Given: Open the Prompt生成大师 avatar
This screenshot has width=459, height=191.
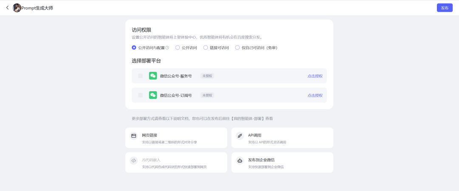Looking at the screenshot, I should click(x=17, y=8).
